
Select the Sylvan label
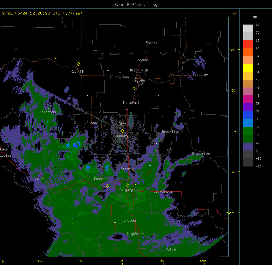[123, 77]
